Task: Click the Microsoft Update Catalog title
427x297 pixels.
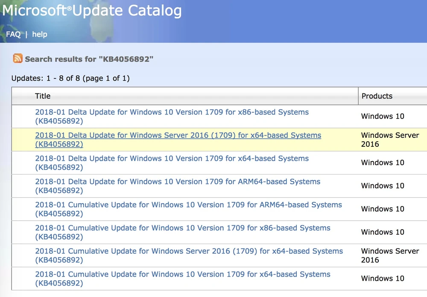Action: click(92, 11)
